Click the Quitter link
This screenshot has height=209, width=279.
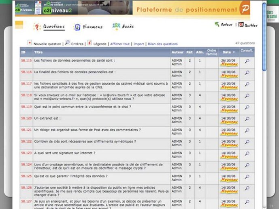(x=251, y=25)
